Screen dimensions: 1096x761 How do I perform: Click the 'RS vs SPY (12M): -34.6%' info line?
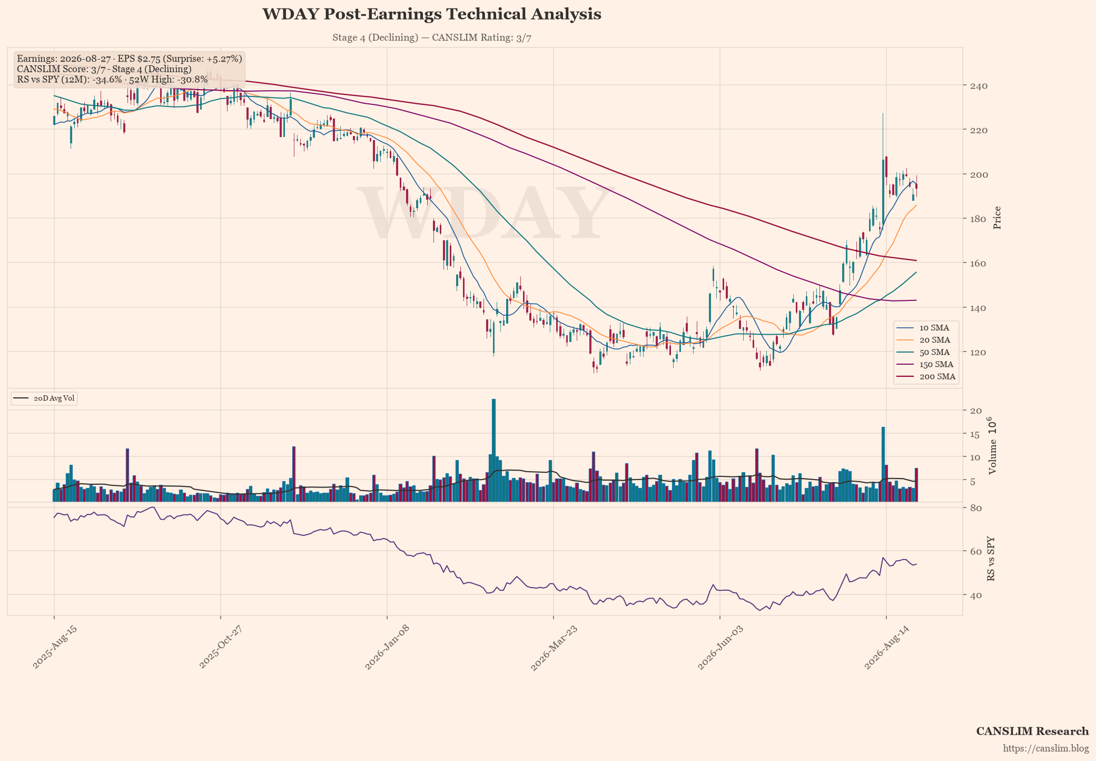tap(113, 80)
